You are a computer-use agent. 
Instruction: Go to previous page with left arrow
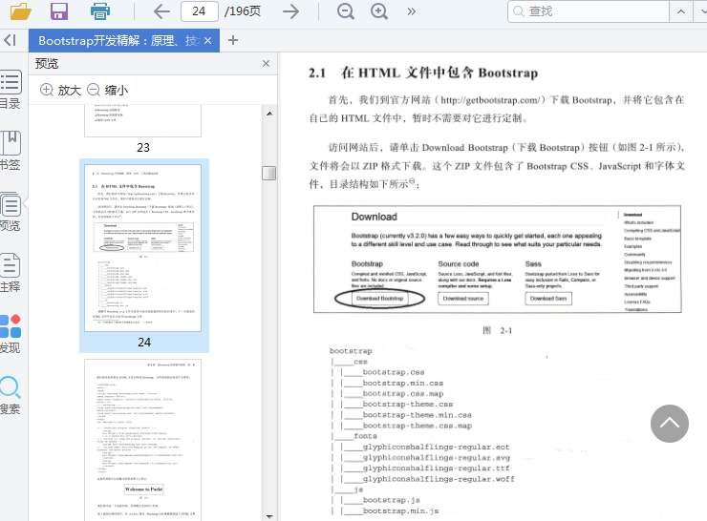[x=161, y=11]
